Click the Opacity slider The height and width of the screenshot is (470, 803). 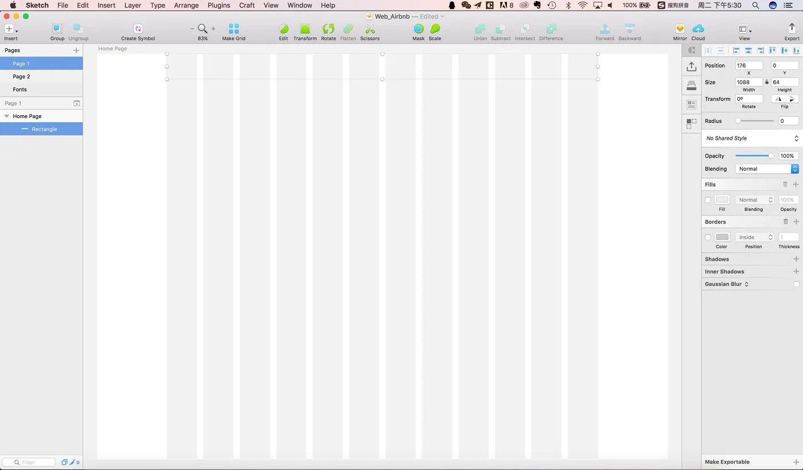click(x=755, y=156)
